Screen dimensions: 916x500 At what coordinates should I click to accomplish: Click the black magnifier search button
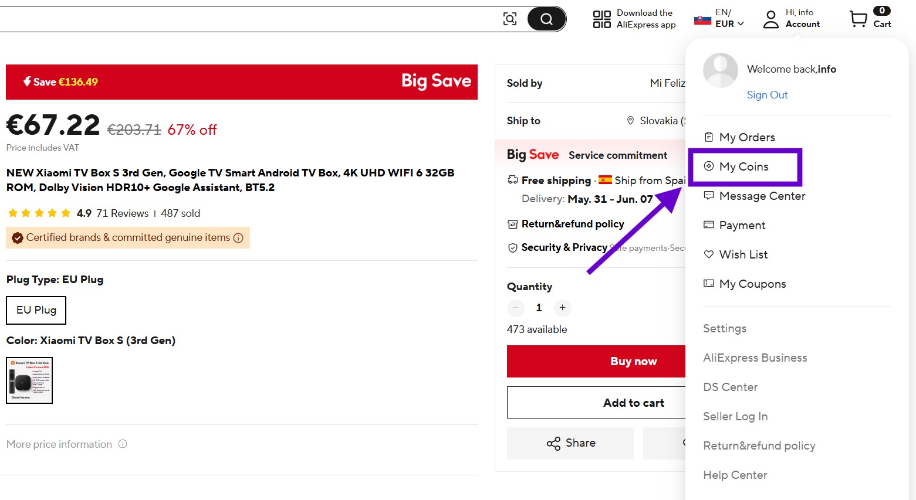(x=546, y=19)
